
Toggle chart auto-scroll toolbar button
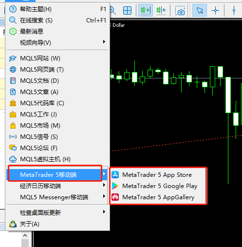(x=146, y=10)
